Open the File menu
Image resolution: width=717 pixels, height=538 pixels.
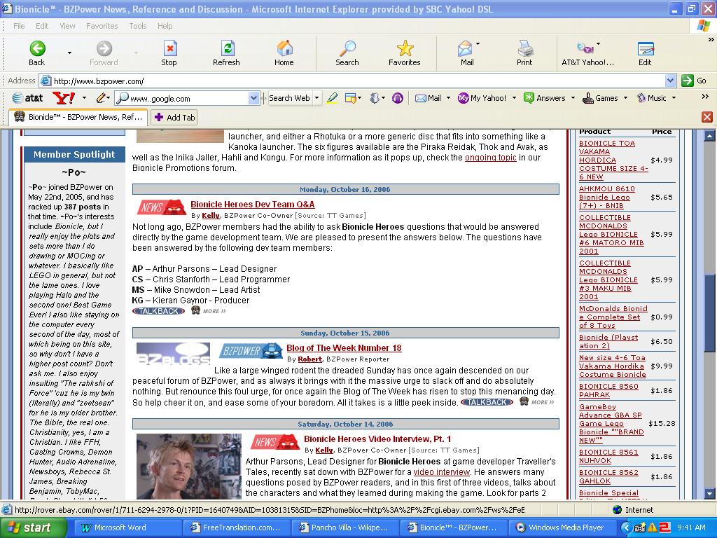click(x=19, y=26)
